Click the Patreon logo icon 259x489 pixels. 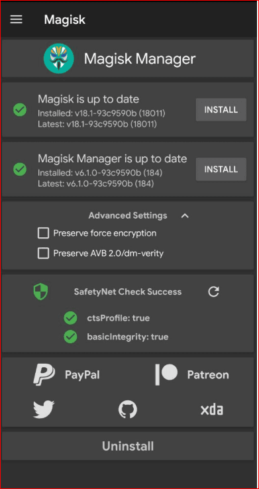tap(166, 374)
